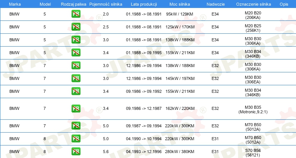Select engine code M30 B34 in the E32 row
Viewport: 296px width, 158px height.
[253, 92]
